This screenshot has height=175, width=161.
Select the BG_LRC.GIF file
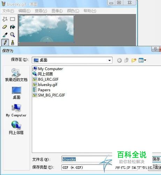point(46,79)
